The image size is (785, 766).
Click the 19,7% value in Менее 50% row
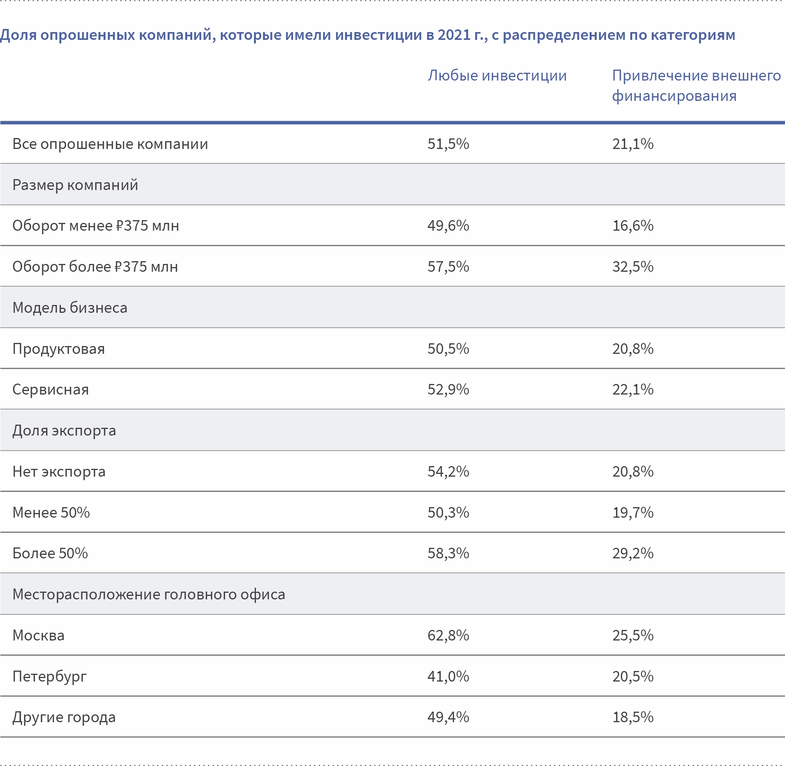pos(633,513)
